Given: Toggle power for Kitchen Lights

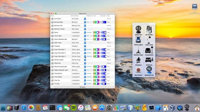Looking at the screenshot, I should [x=52, y=60].
